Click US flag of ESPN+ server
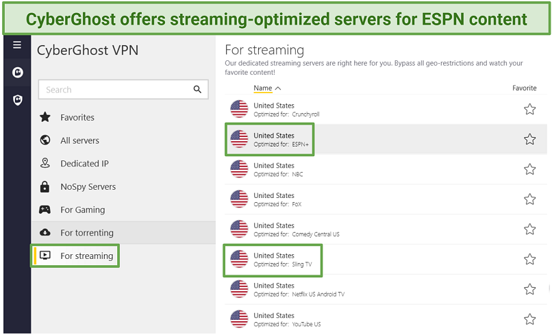Viewport: 552px width, 335px height. (239, 139)
